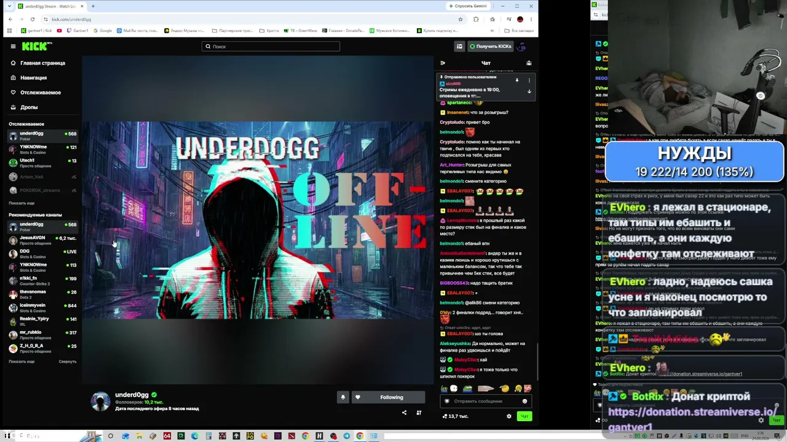Open Z_H_O_R_A recommended channel
Viewport: 787px width, 442px height.
(x=42, y=348)
